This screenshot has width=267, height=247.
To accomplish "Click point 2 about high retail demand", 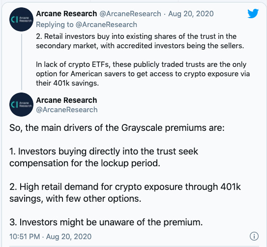I will click(x=125, y=193).
